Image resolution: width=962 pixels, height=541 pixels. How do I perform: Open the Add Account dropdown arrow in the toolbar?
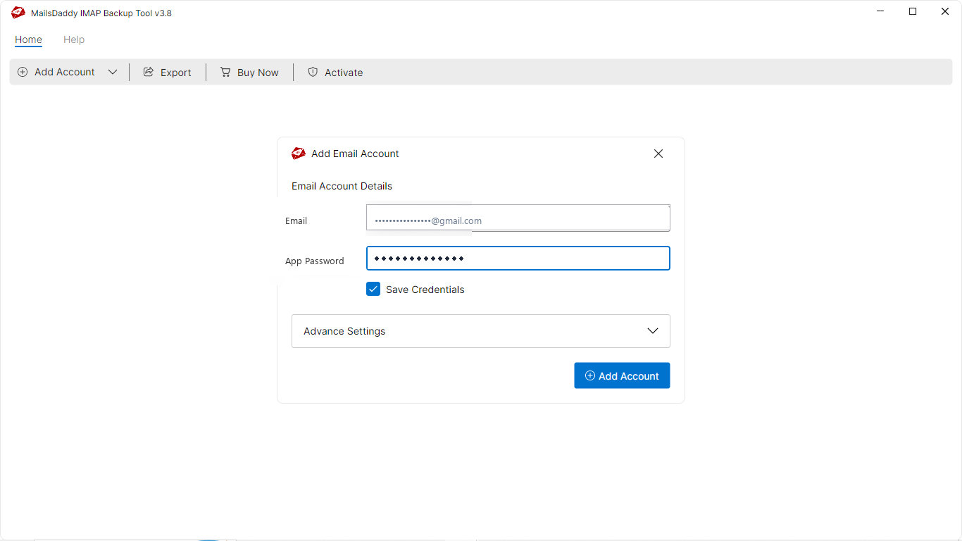(x=113, y=72)
